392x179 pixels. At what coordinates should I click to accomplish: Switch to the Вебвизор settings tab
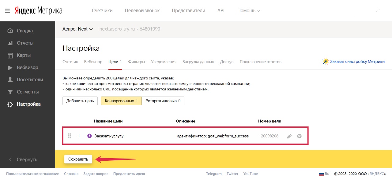pos(93,62)
